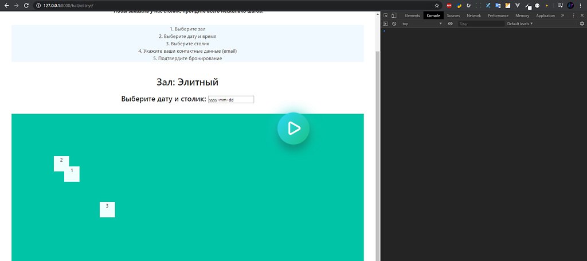Screen dimensions: 587x261
Task: Open the Performance tab
Action: (498, 15)
